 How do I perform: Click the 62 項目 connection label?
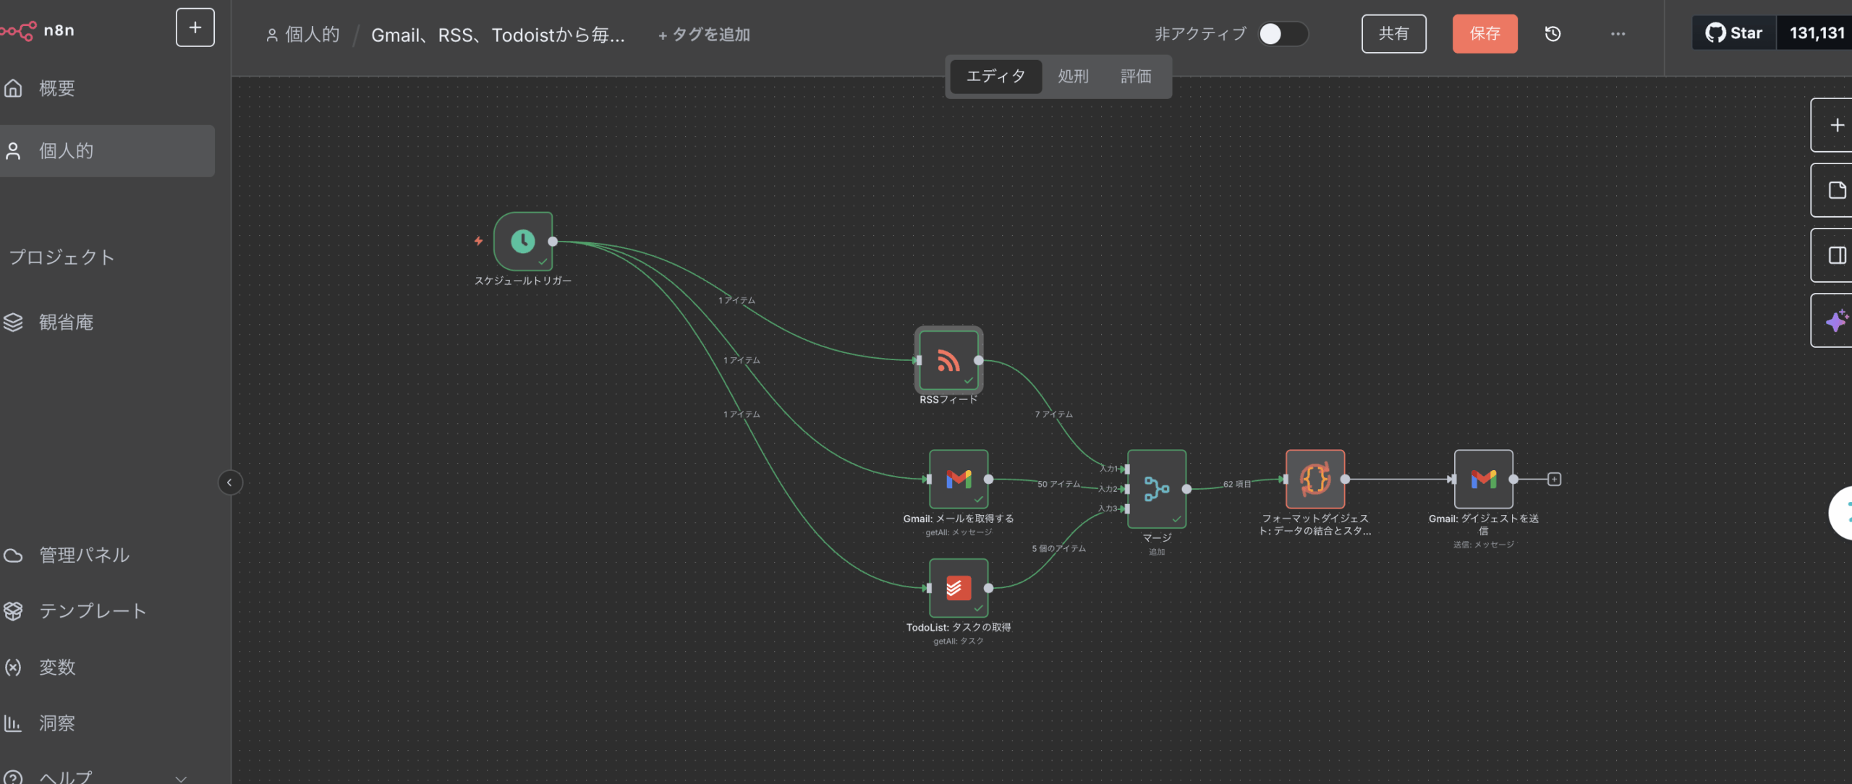1236,484
